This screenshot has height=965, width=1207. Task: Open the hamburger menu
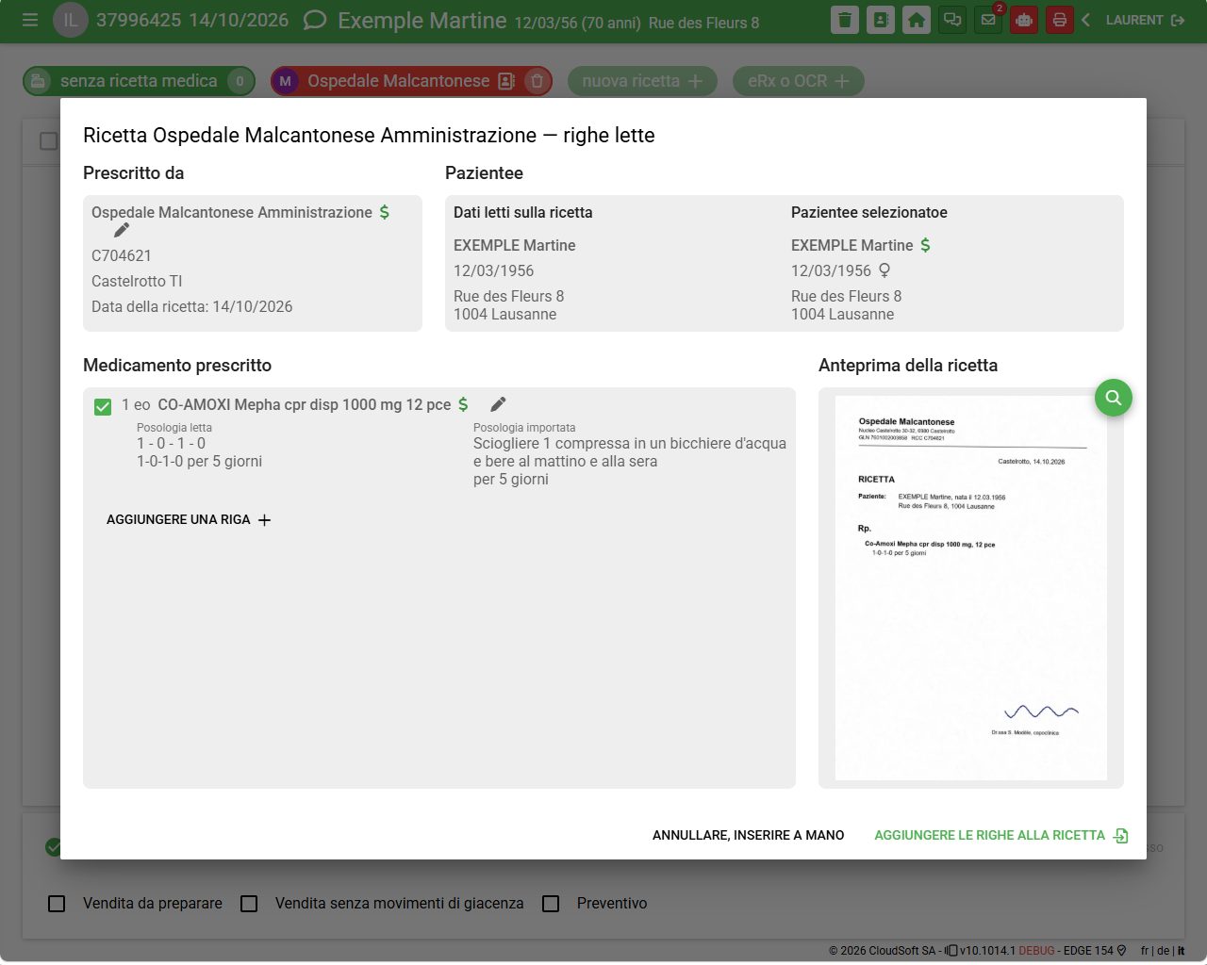(x=30, y=20)
